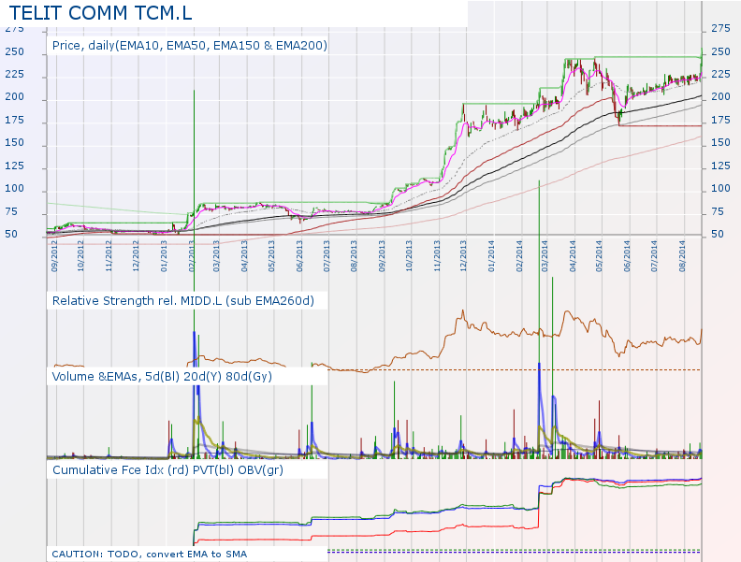Select the 03/2014 date axis label
The image size is (741, 562).
tap(545, 255)
